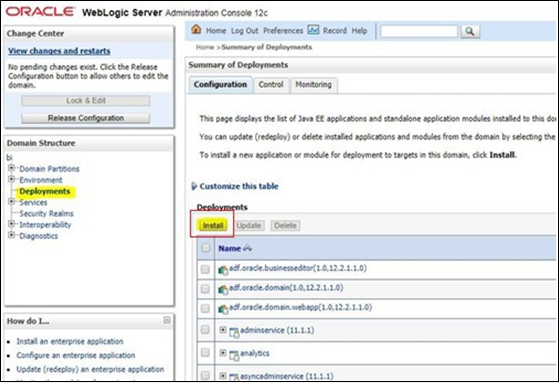
Task: Check the asyncadminservice row checkbox
Action: tap(205, 375)
